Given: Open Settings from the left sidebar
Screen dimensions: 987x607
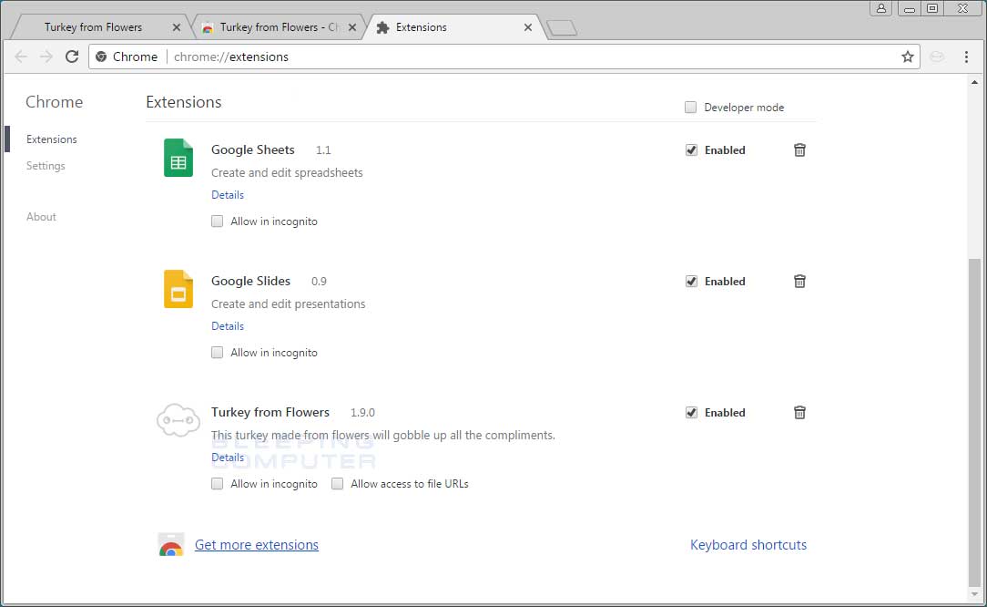Looking at the screenshot, I should pos(46,166).
